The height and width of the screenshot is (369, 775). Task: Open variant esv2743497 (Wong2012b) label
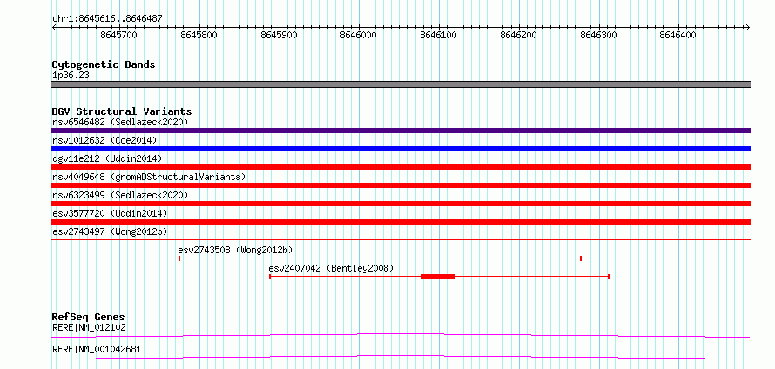[110, 231]
